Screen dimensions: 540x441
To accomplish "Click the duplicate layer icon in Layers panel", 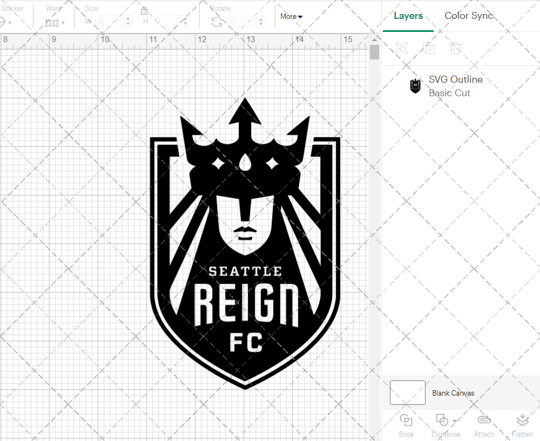I will (x=429, y=48).
